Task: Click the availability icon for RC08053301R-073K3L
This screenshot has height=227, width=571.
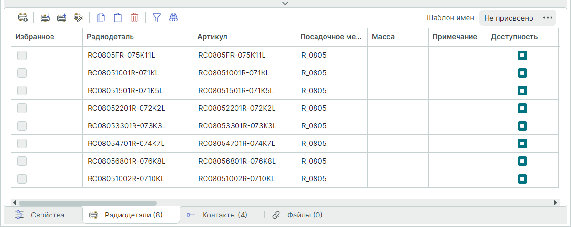Action: pos(522,126)
